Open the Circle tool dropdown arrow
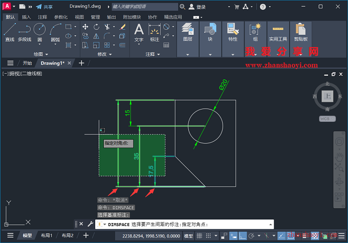Image resolution: width=348 pixels, height=243 pixels. point(39,45)
